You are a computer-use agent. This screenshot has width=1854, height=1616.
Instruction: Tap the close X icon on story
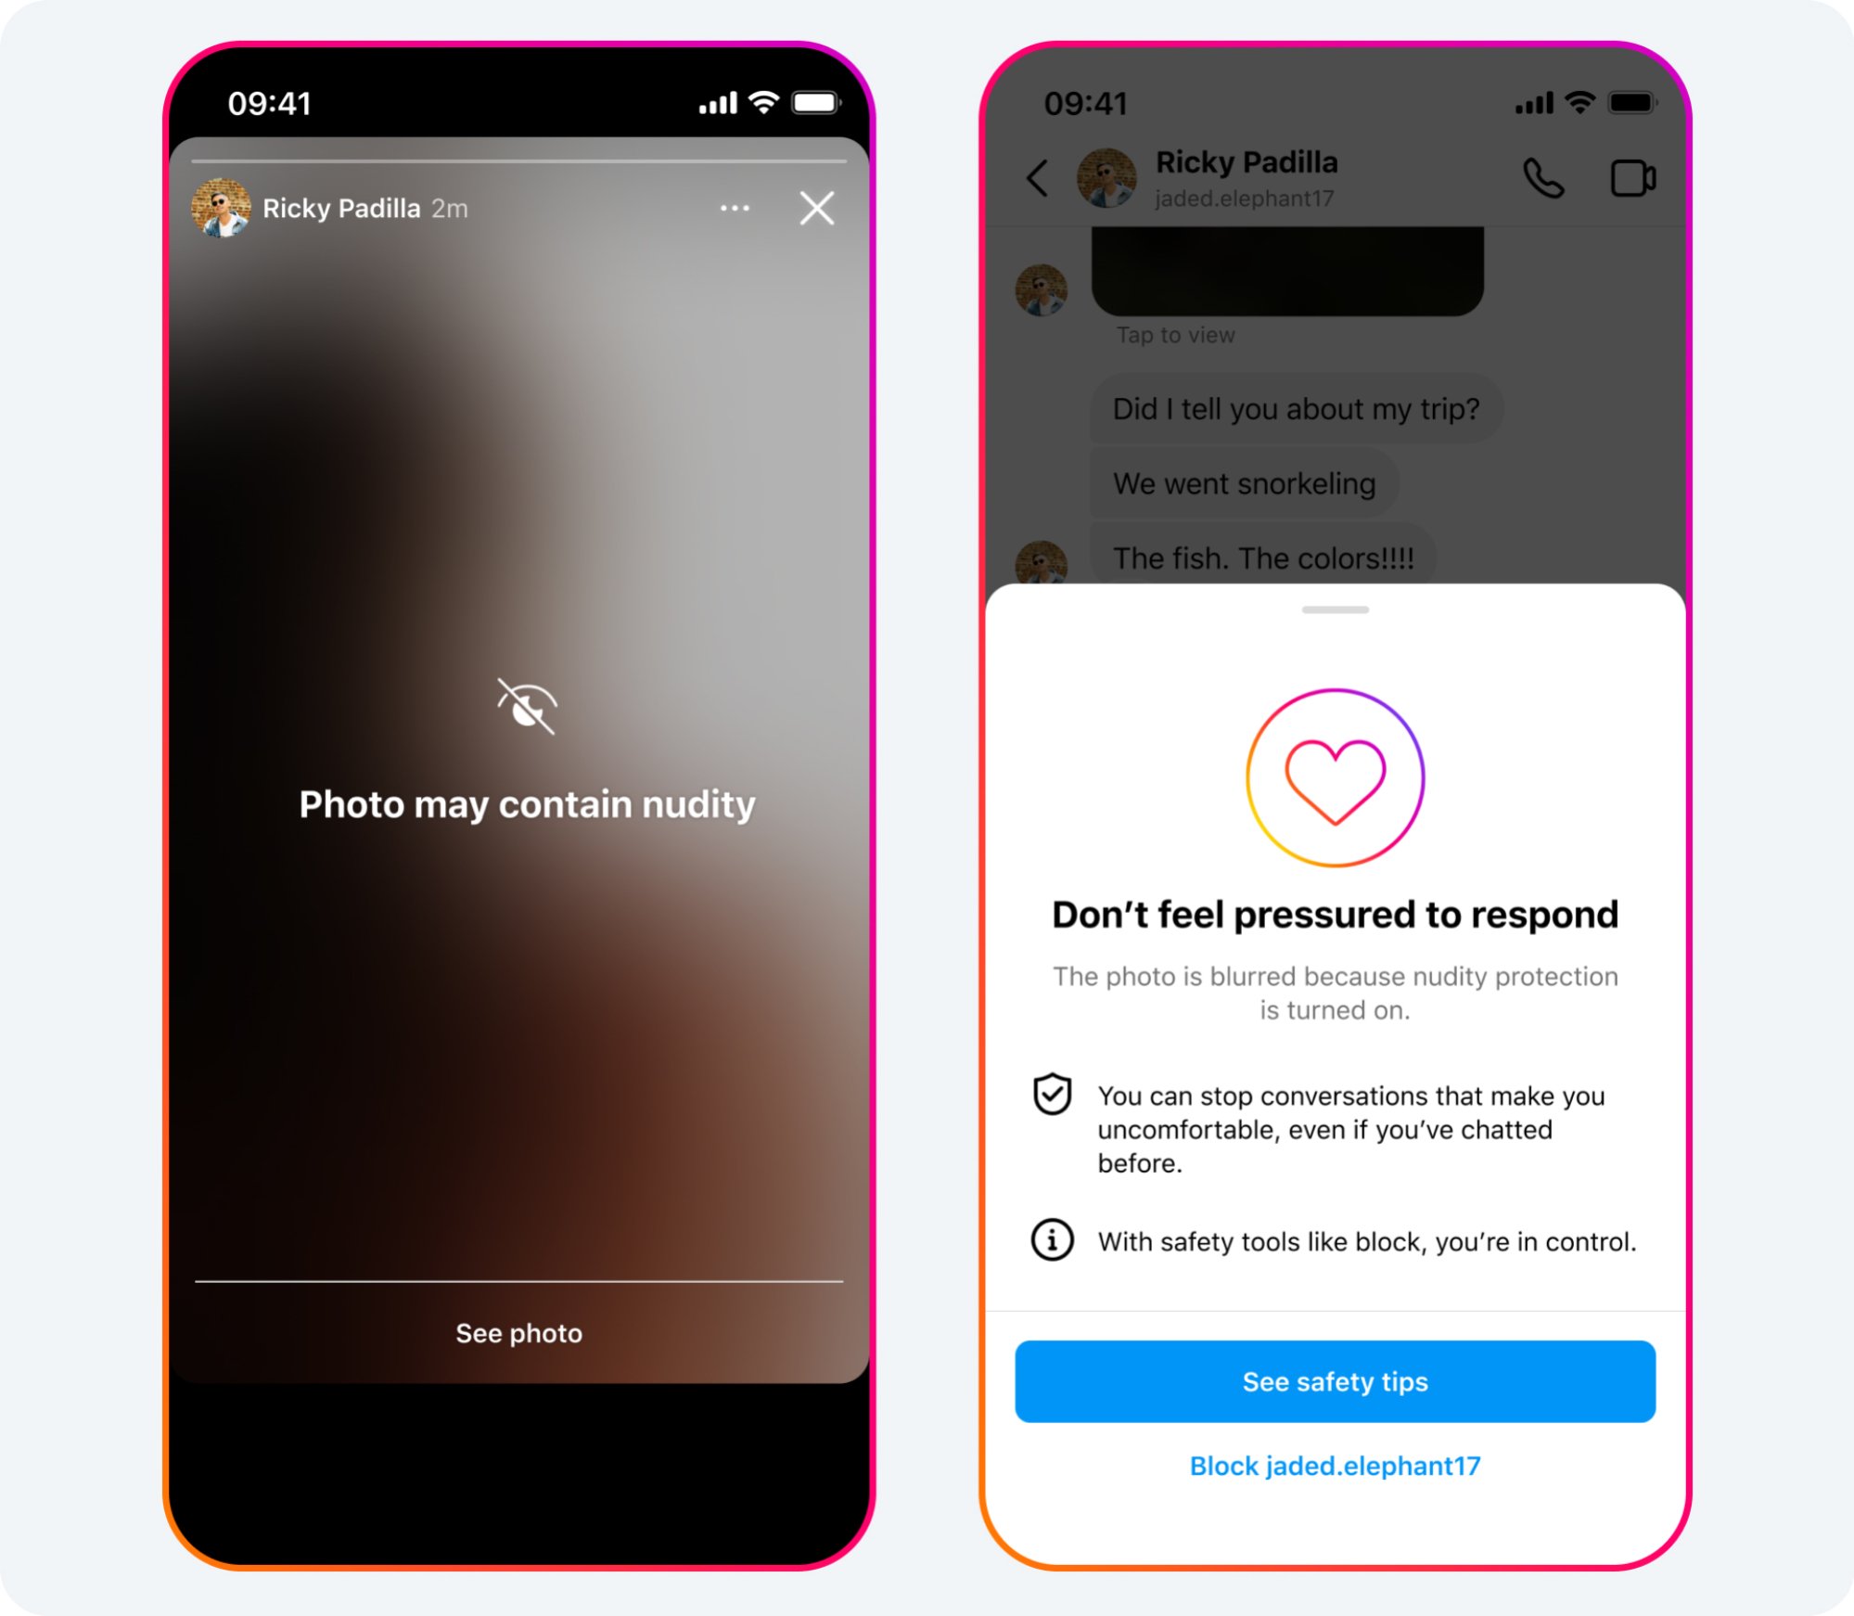(817, 207)
